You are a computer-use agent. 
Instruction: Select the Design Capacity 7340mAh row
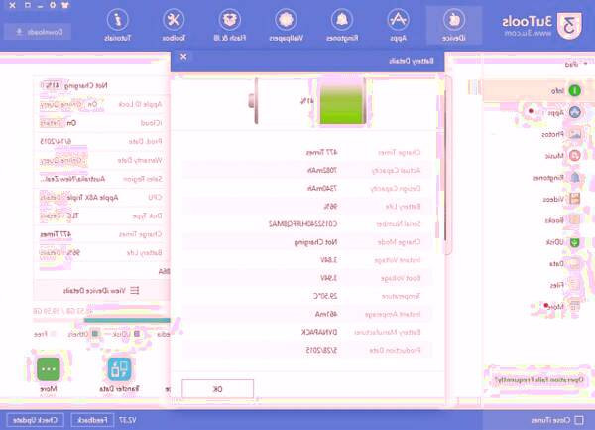coord(307,189)
